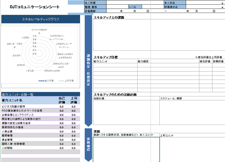Click the 評価者氏名 label cell
This screenshot has width=225, height=162.
pyautogui.click(x=175, y=7)
